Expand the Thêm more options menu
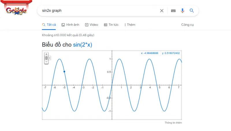 point(130,25)
